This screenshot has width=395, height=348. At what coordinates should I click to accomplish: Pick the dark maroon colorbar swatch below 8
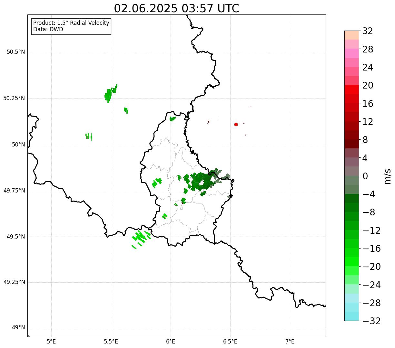351,144
